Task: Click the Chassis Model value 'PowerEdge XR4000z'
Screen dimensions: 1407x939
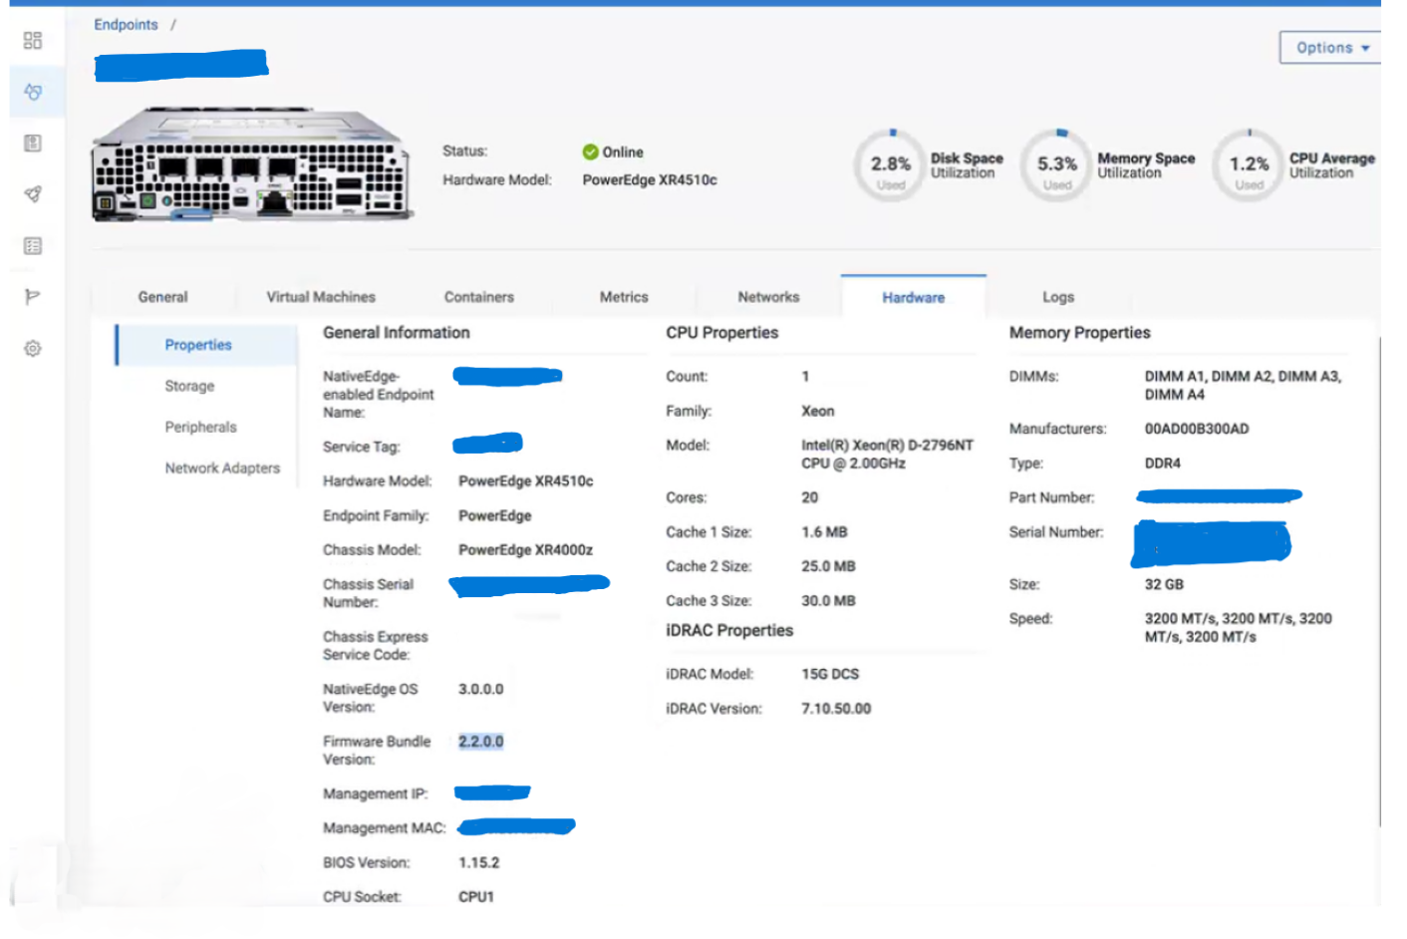Action: pyautogui.click(x=526, y=550)
